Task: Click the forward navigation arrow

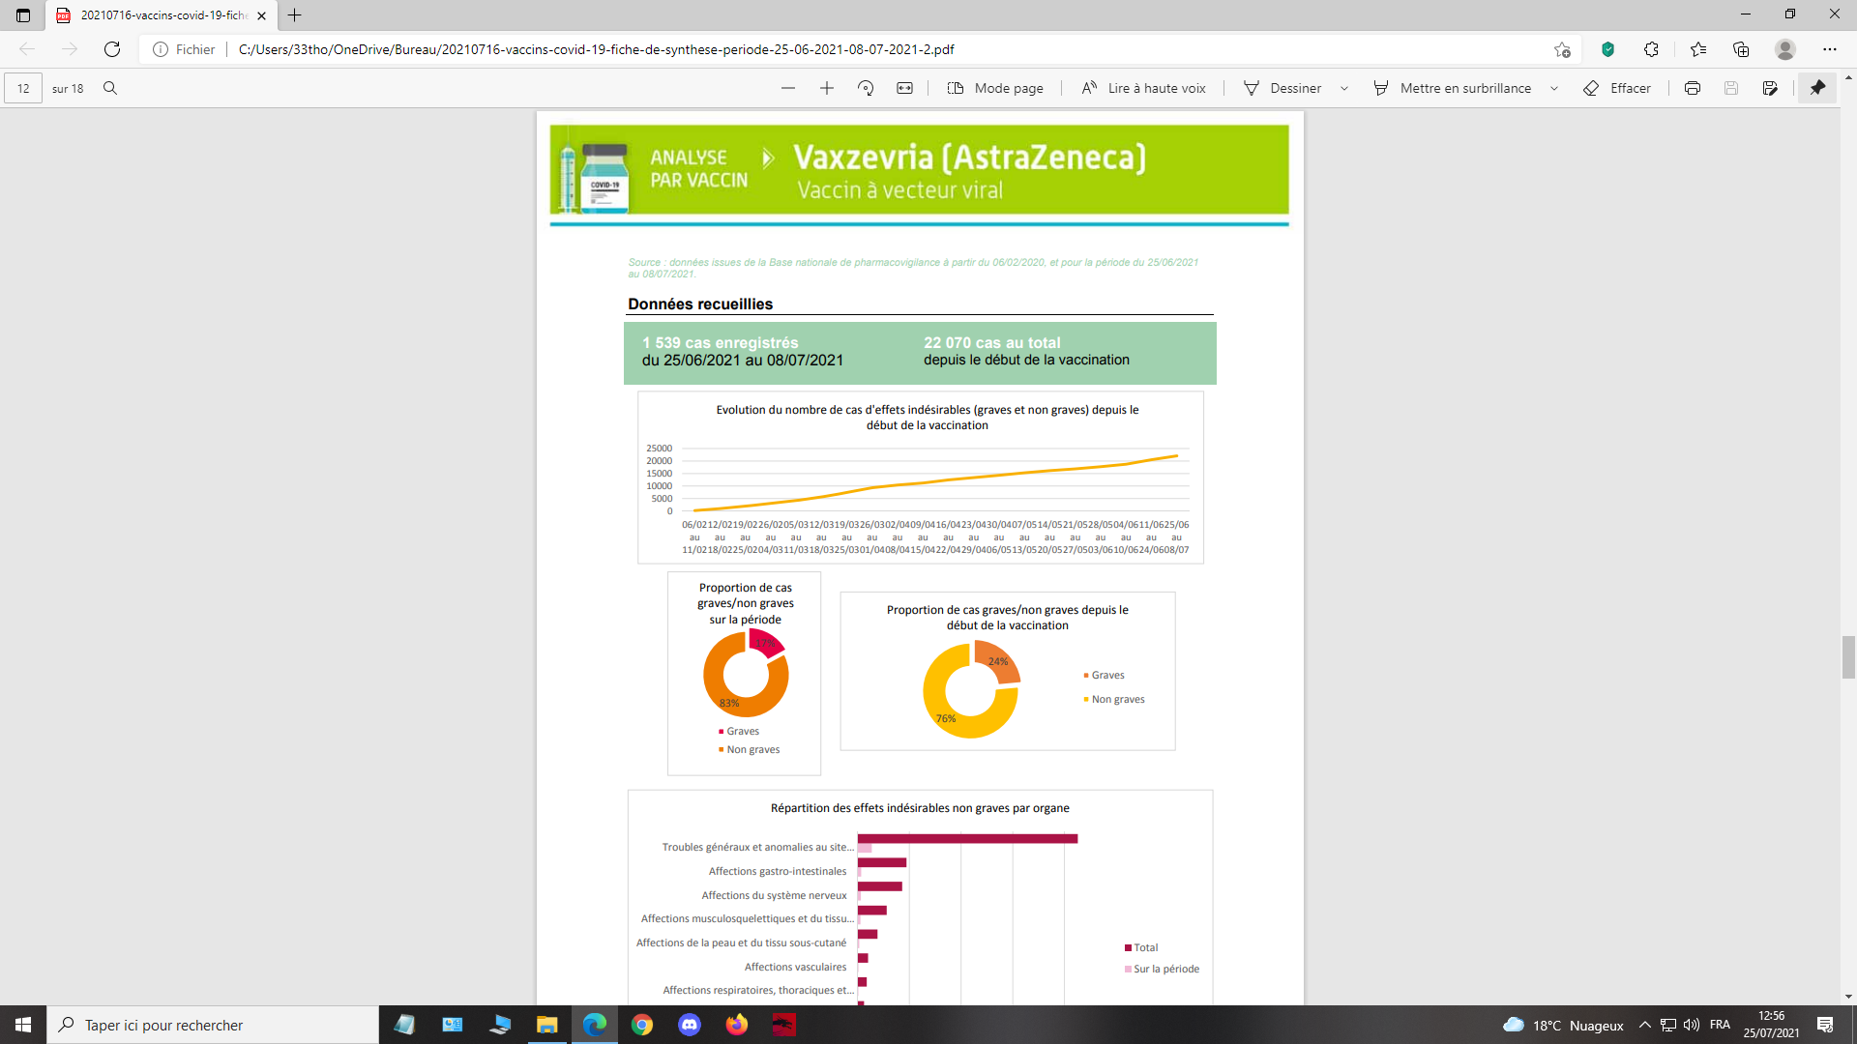Action: [70, 49]
